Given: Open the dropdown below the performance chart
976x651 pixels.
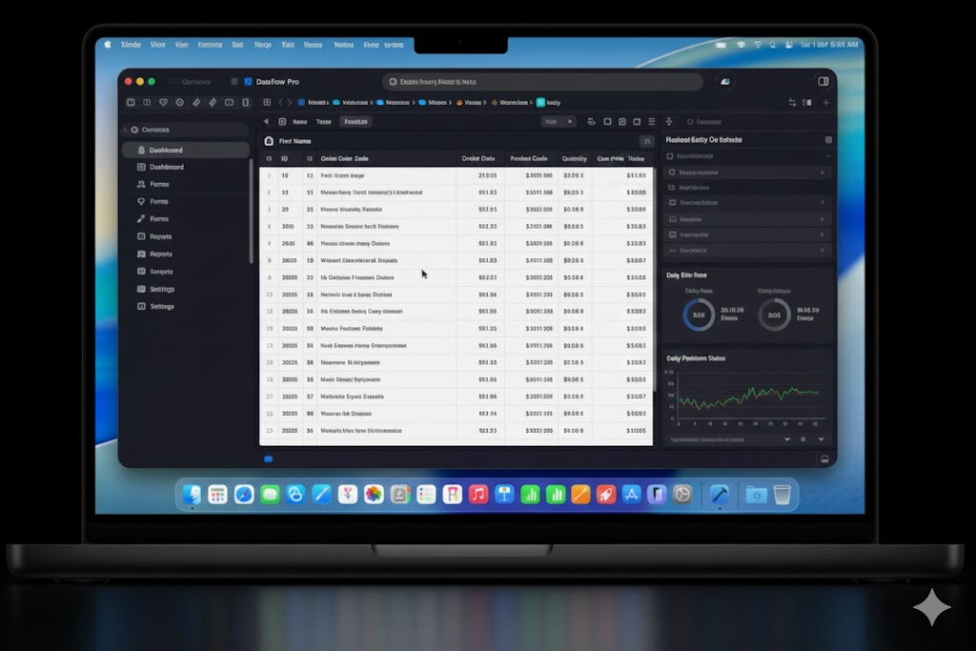Looking at the screenshot, I should click(x=729, y=439).
